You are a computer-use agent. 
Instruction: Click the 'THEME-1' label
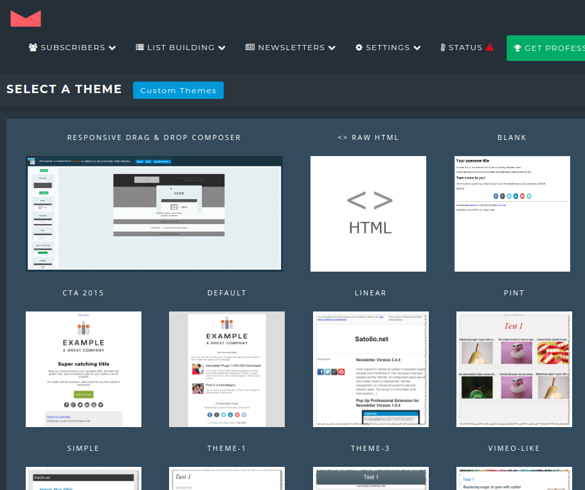coord(227,448)
